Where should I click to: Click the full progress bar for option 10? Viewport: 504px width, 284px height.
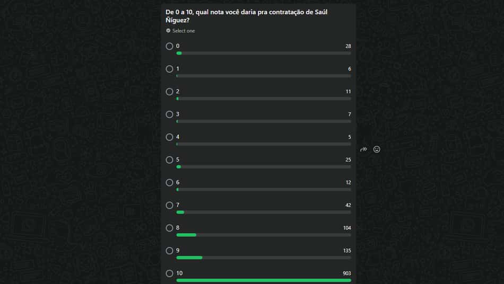click(x=264, y=280)
